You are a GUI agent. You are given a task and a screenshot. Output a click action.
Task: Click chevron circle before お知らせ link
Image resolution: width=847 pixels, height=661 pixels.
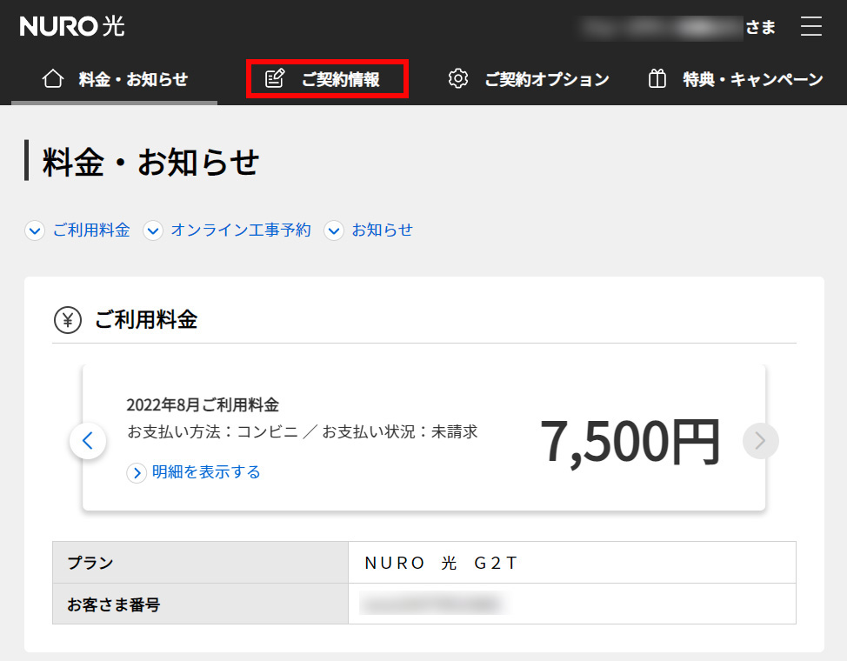(334, 230)
